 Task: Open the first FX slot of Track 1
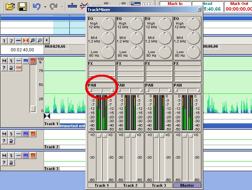click(x=102, y=68)
